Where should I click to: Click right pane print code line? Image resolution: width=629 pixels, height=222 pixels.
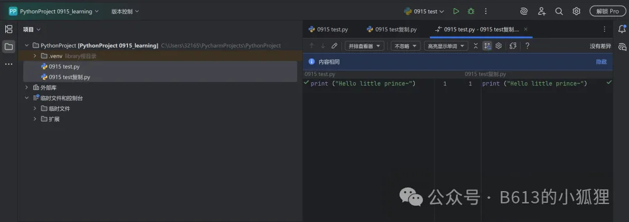pos(534,83)
